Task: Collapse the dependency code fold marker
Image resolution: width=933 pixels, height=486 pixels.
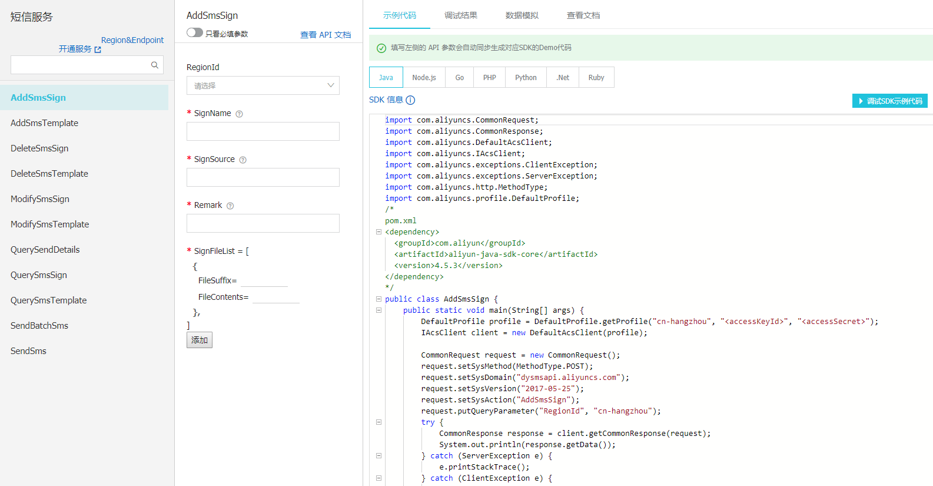Action: 378,232
